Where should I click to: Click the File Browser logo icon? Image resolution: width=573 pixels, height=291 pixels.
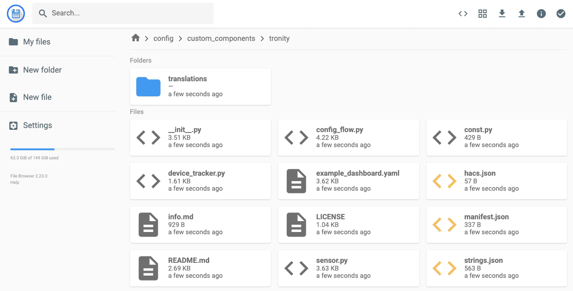16,14
